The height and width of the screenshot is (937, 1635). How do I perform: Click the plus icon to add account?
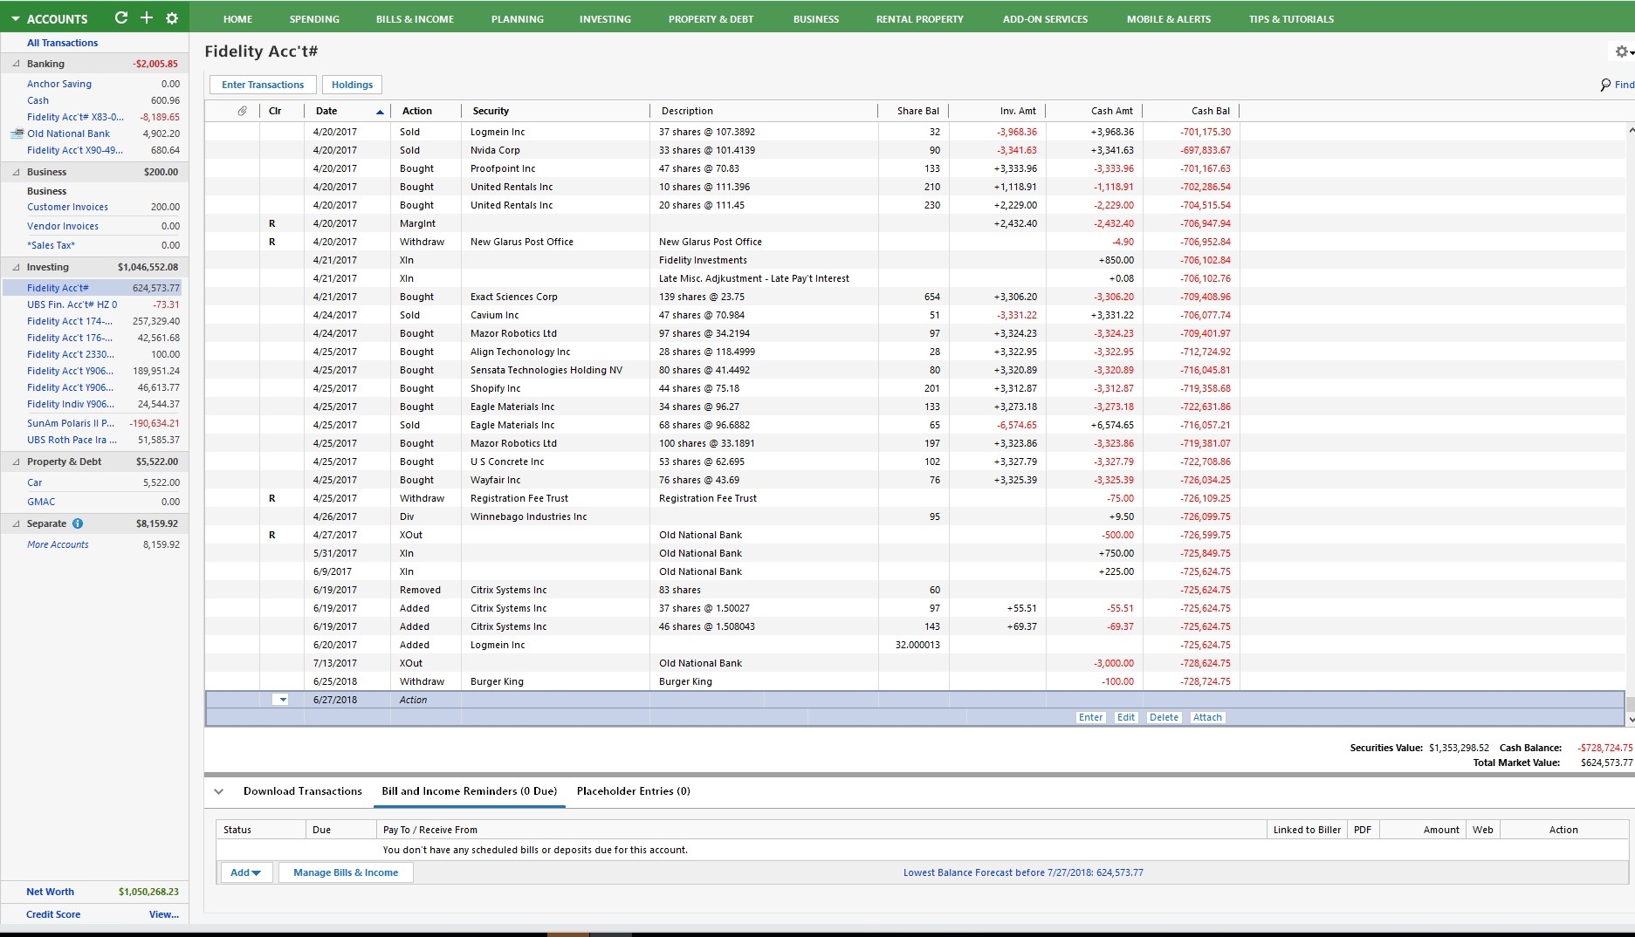147,18
